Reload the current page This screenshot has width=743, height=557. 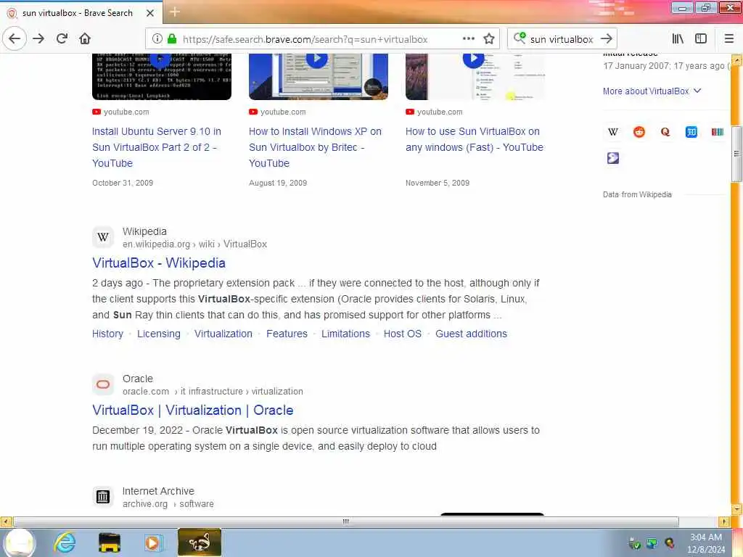[x=62, y=39]
